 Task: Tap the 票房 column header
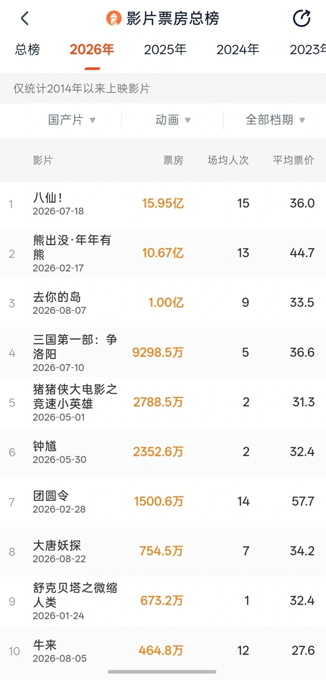click(x=173, y=160)
